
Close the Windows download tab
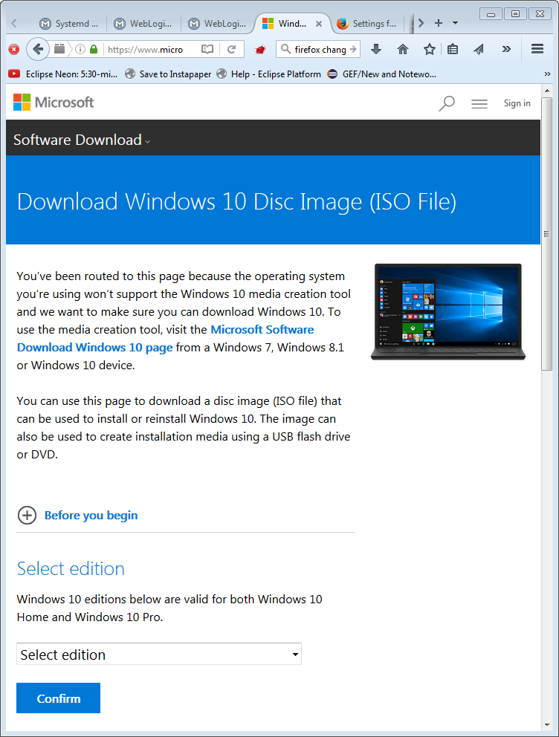point(319,24)
